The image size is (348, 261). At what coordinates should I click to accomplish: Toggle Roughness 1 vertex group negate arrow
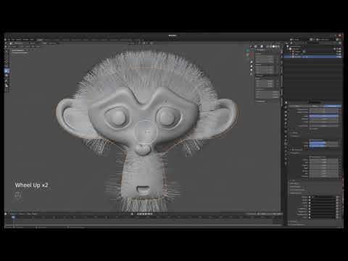click(338, 209)
